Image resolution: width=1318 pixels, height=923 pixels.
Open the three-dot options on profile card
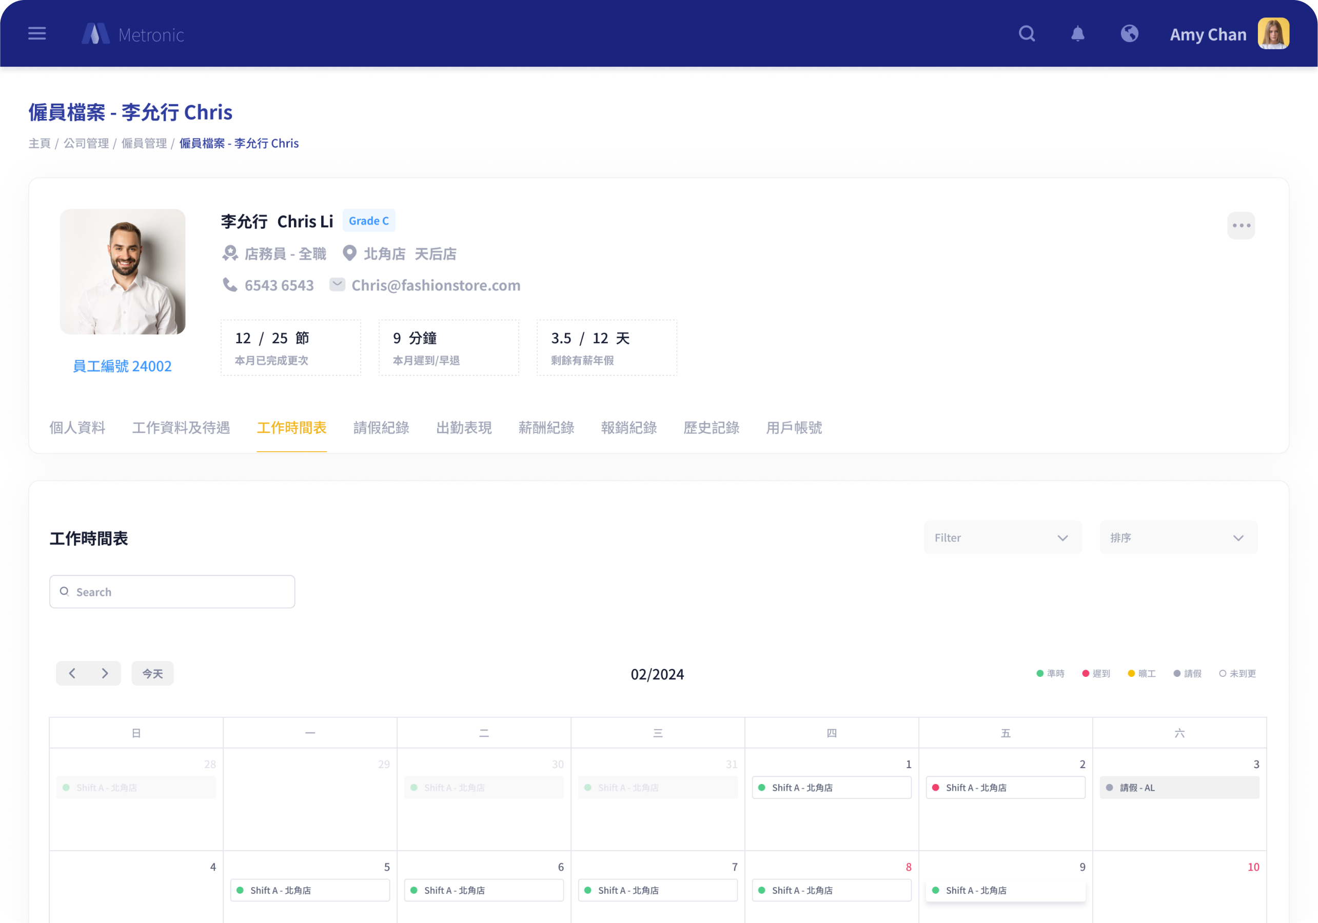pyautogui.click(x=1241, y=226)
